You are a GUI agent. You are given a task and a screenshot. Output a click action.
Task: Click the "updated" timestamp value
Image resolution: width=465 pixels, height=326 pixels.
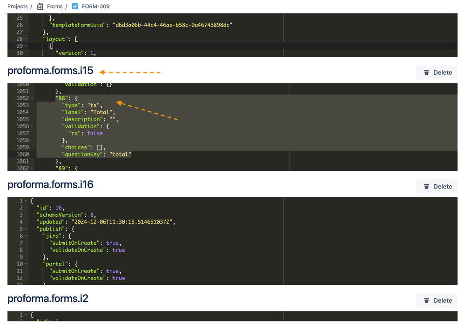click(123, 222)
